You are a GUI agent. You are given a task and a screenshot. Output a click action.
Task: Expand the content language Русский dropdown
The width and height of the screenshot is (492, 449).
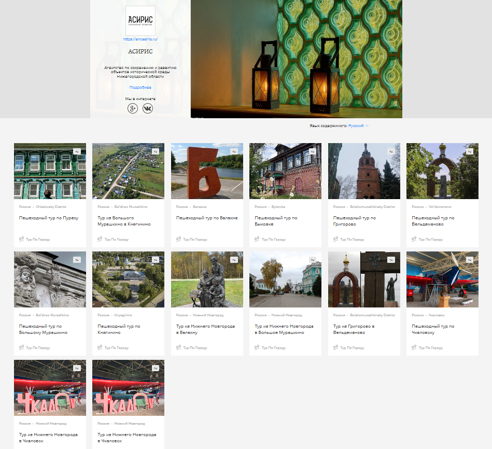tap(356, 126)
